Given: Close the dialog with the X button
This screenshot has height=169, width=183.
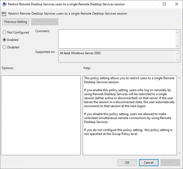Looking at the screenshot, I should point(177,4).
